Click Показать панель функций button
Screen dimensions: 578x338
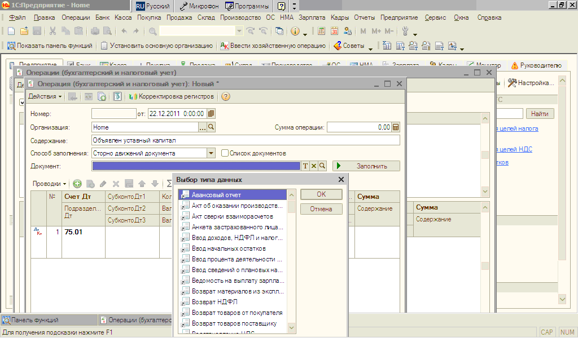pyautogui.click(x=50, y=46)
